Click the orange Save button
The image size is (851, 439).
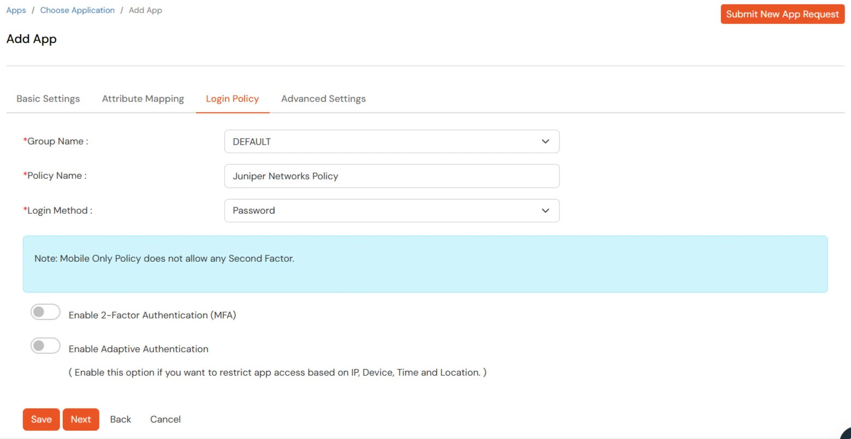(x=41, y=419)
